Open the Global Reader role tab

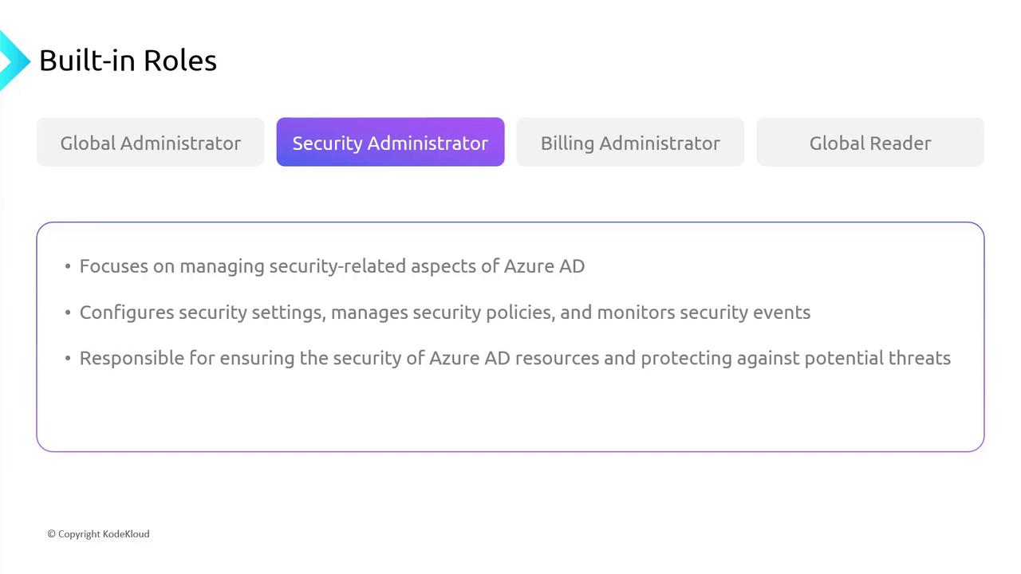click(x=870, y=143)
